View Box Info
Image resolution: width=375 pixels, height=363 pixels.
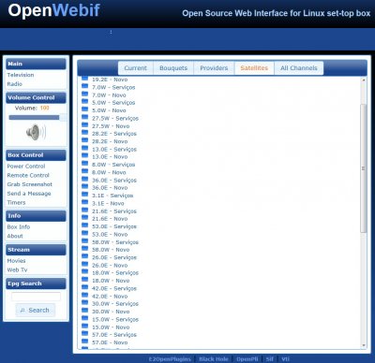pos(19,226)
